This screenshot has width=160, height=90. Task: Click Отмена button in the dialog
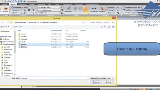108,82
